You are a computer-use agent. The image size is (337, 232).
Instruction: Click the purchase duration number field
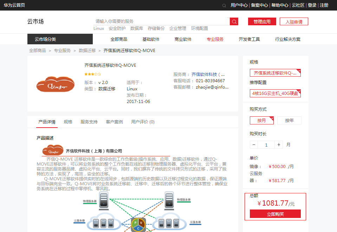coord(266,145)
